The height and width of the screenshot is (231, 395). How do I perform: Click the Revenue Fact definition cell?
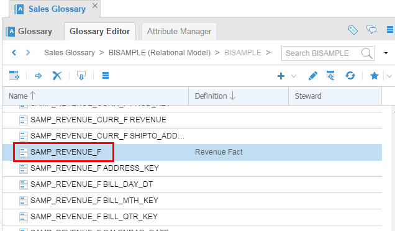[219, 152]
